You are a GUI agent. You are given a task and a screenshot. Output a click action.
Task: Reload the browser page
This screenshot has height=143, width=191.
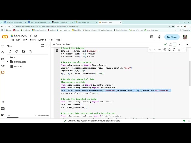pos(9,27)
